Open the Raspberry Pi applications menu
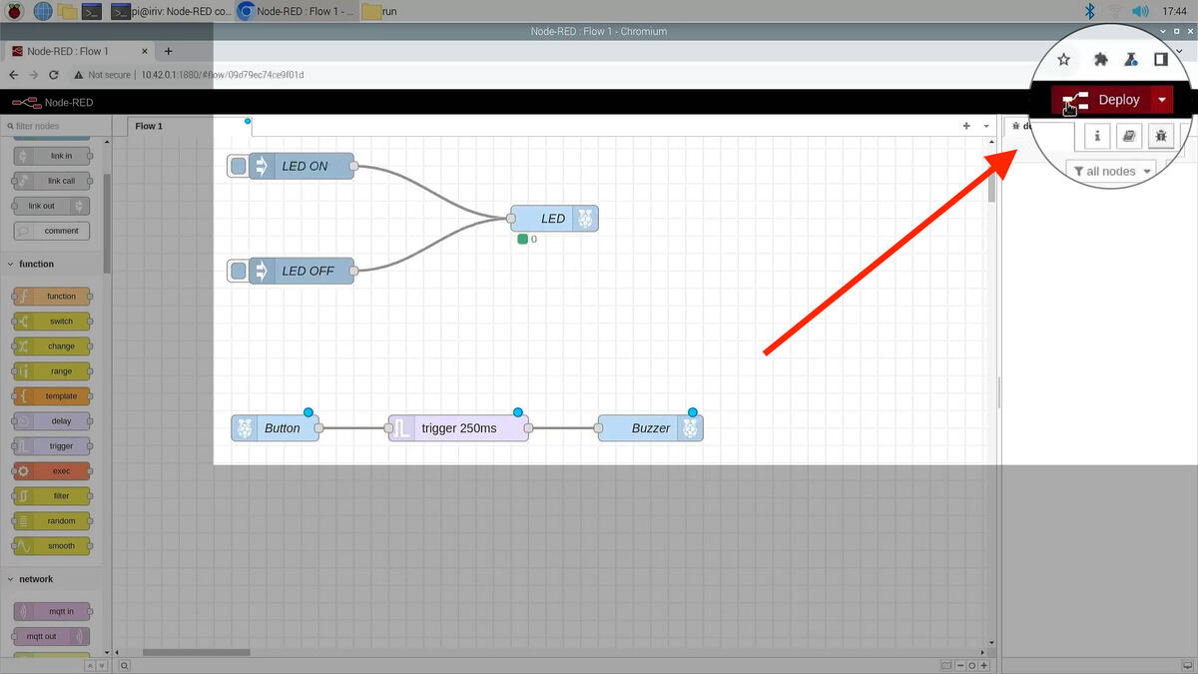The height and width of the screenshot is (674, 1198). tap(15, 12)
